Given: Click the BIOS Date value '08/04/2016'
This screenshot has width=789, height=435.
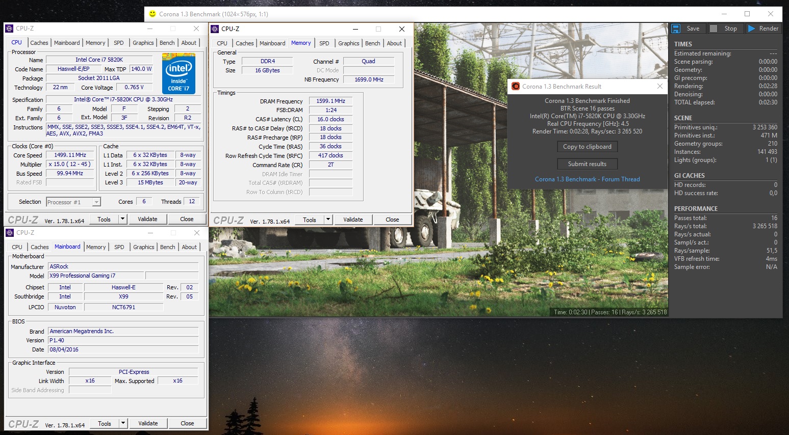Looking at the screenshot, I should (123, 349).
